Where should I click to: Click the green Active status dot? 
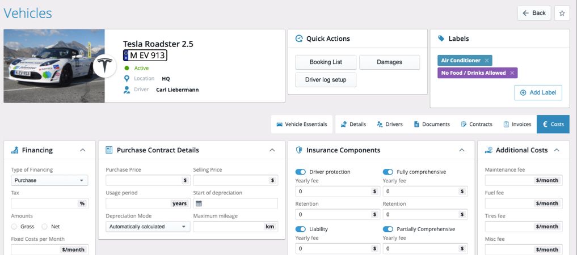pyautogui.click(x=127, y=68)
